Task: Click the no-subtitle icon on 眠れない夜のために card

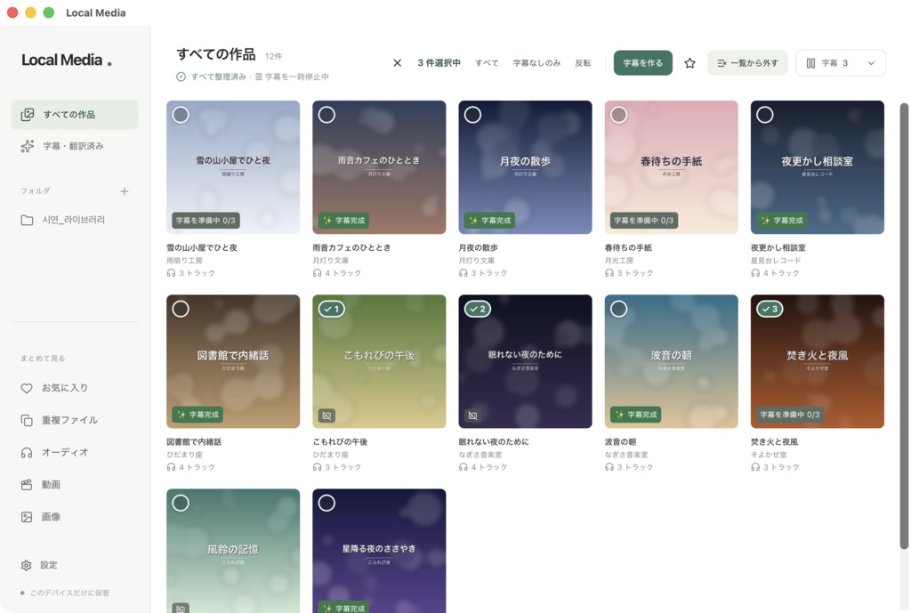Action: pos(473,415)
